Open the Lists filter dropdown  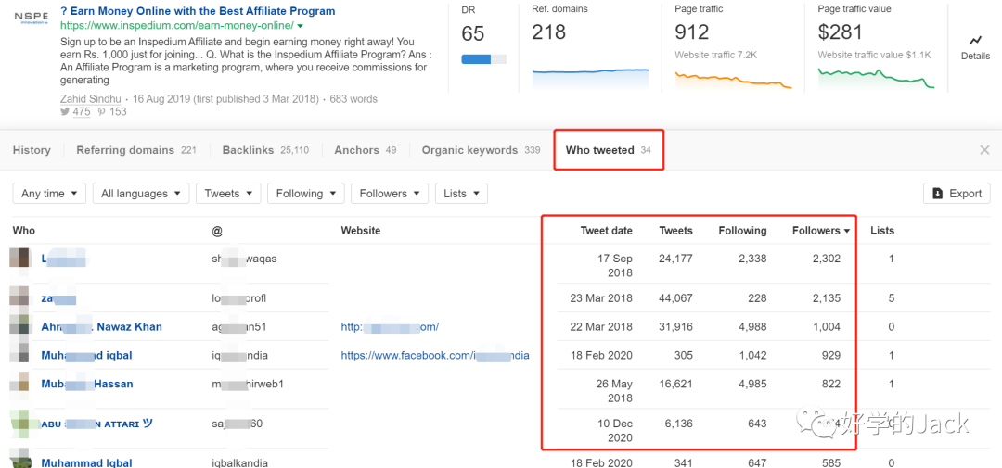click(461, 194)
